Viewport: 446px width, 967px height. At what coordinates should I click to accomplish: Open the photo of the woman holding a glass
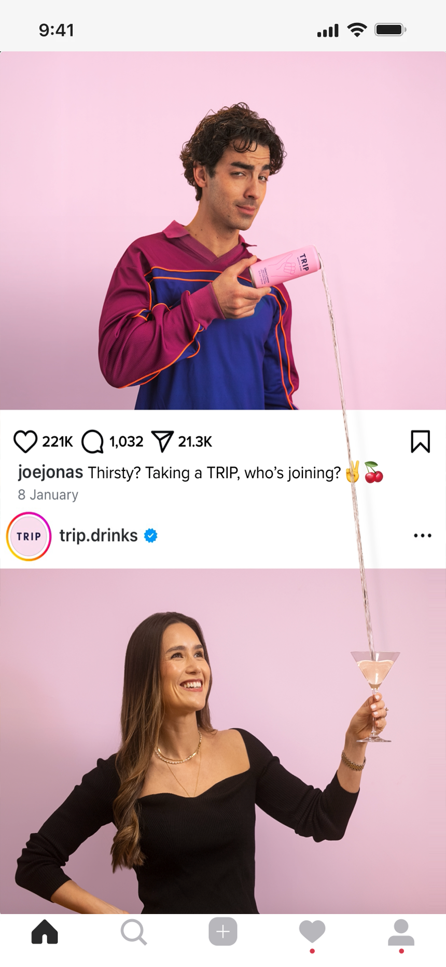[x=223, y=741]
